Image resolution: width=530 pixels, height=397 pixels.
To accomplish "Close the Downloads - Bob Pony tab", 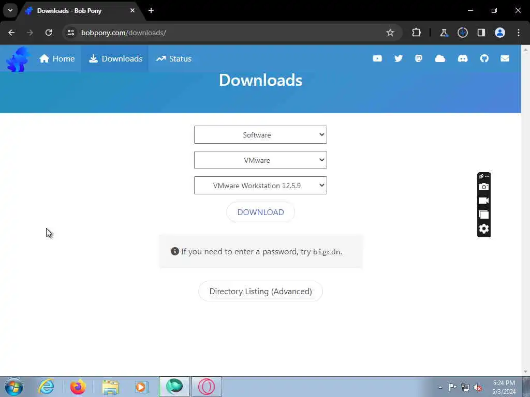I will click(x=132, y=10).
